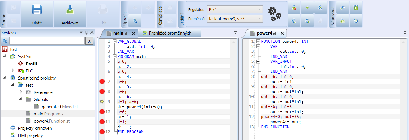The image size is (409, 140).
Task: Collapse VAR_GLOBAL block in main editor
Action: pos(114,41)
